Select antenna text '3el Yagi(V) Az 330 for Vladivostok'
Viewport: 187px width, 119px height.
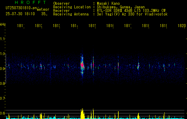[132, 14]
